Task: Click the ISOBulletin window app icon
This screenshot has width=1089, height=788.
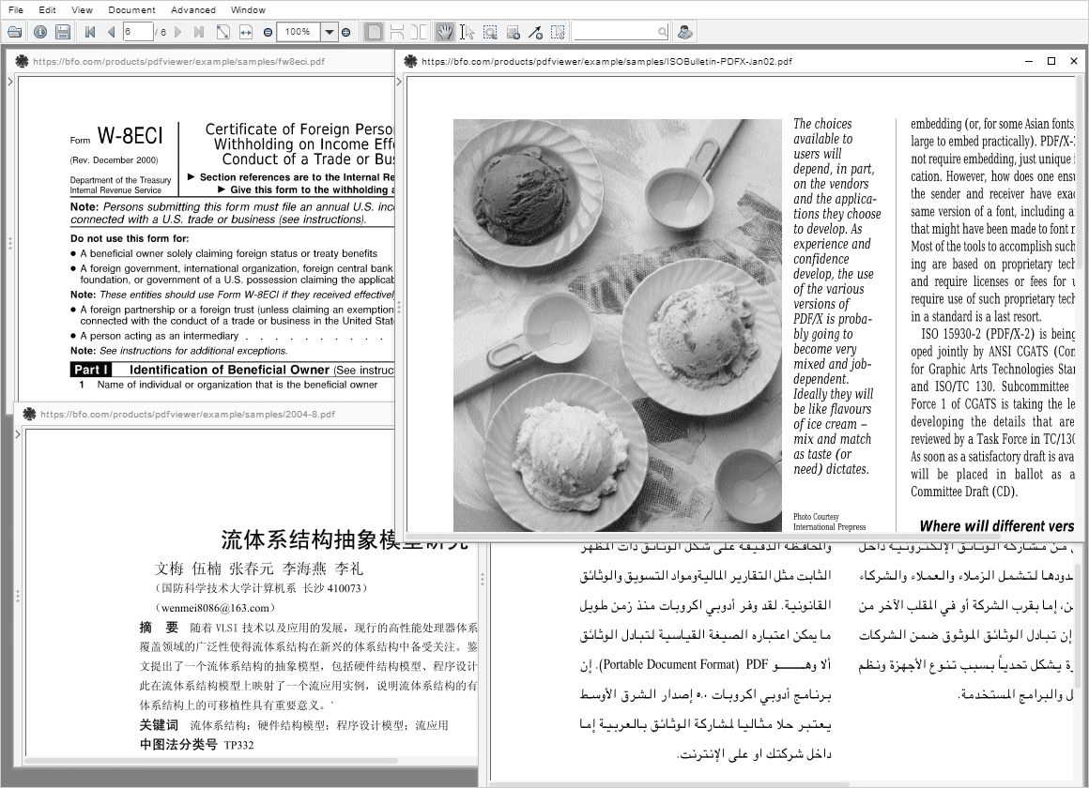Action: (x=410, y=61)
